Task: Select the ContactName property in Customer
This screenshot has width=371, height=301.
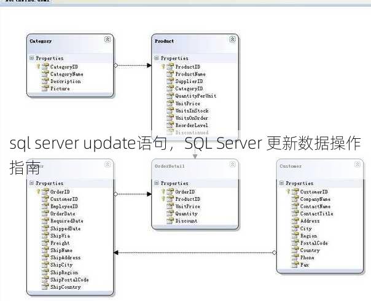Action: 315,206
